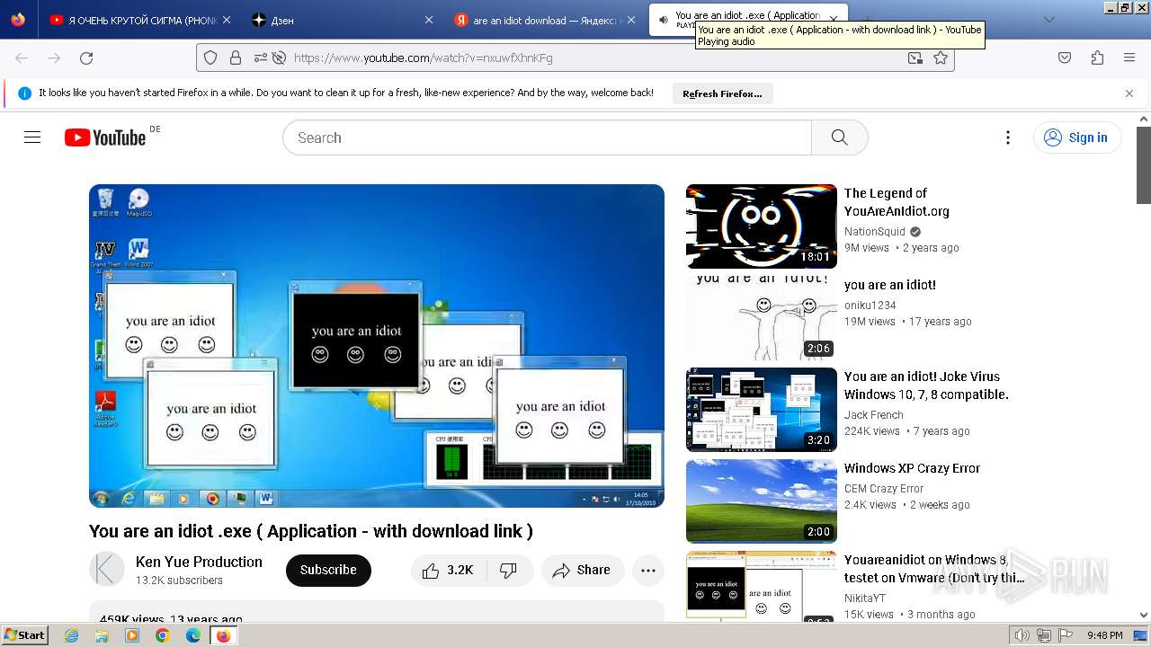Go forward in Firefox

[54, 58]
